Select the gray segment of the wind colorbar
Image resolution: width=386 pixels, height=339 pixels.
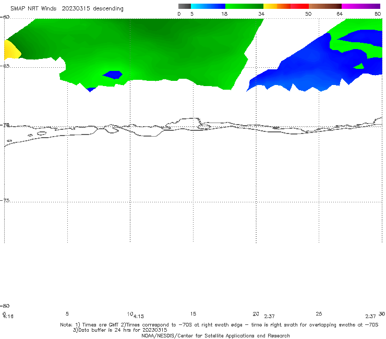[x=185, y=6]
